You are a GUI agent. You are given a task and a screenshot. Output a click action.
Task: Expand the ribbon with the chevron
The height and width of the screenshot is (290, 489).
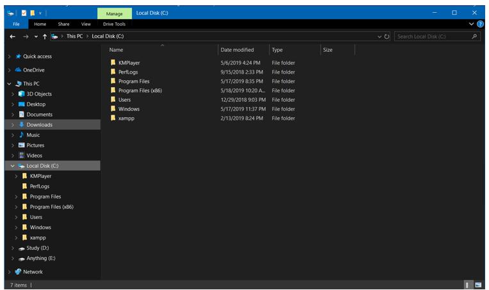[471, 24]
